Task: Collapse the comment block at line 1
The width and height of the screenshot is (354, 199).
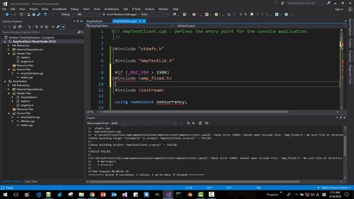Action: click(x=113, y=32)
